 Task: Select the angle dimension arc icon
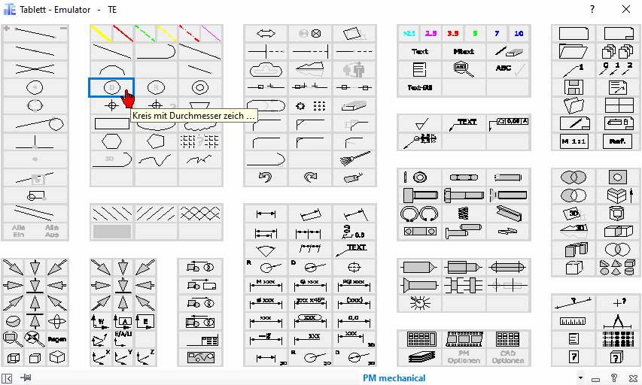click(266, 249)
